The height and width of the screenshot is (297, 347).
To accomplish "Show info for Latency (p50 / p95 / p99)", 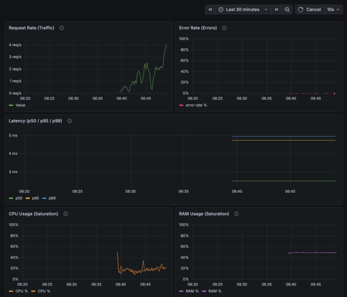I will coord(69,121).
